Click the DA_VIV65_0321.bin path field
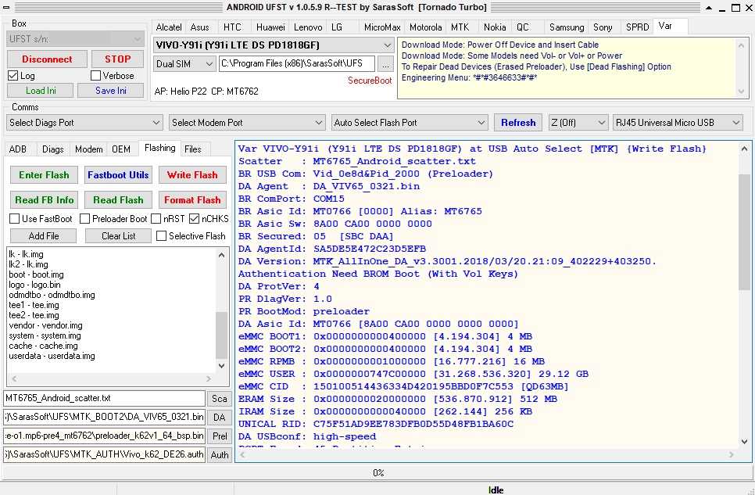Screen dimensions: 755x495 pos(105,417)
